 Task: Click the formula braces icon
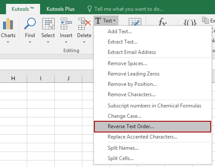(x=190, y=22)
